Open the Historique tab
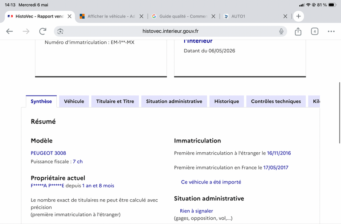Screen dimensions: 341x224 (x=227, y=102)
